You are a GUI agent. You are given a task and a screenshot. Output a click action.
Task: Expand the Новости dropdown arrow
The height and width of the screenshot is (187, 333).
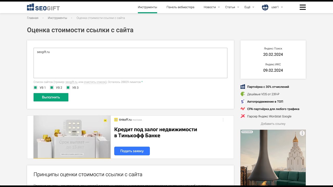coord(219,7)
